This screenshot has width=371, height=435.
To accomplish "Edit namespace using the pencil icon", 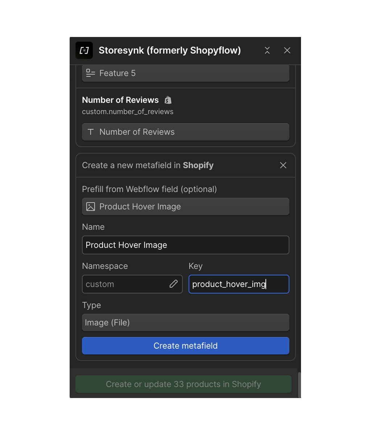I will (x=174, y=284).
